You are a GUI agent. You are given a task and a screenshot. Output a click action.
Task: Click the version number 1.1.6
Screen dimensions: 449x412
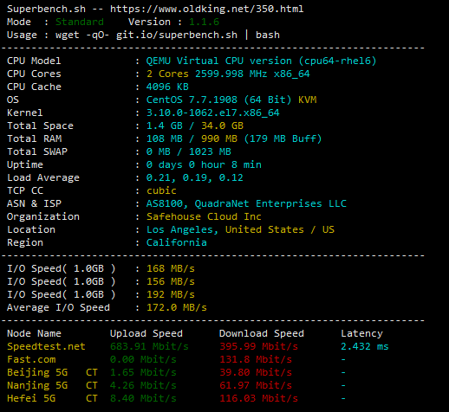204,22
